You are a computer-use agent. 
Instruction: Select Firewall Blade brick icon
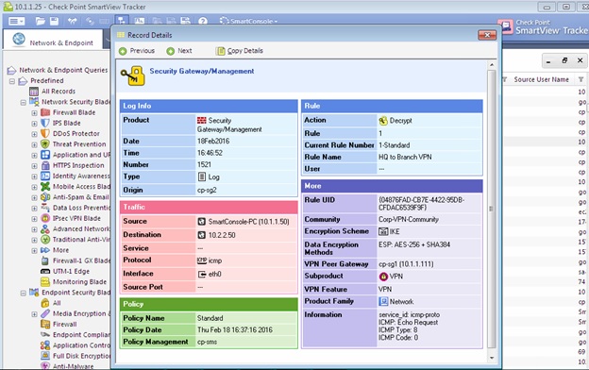[45, 112]
